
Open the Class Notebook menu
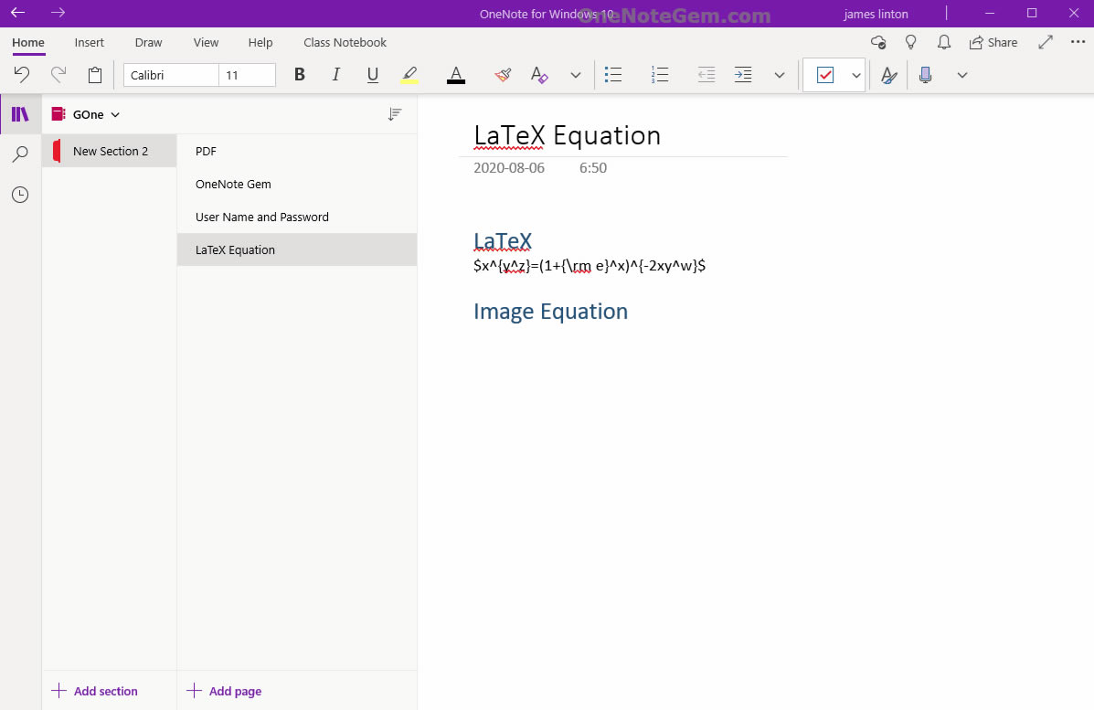click(345, 42)
